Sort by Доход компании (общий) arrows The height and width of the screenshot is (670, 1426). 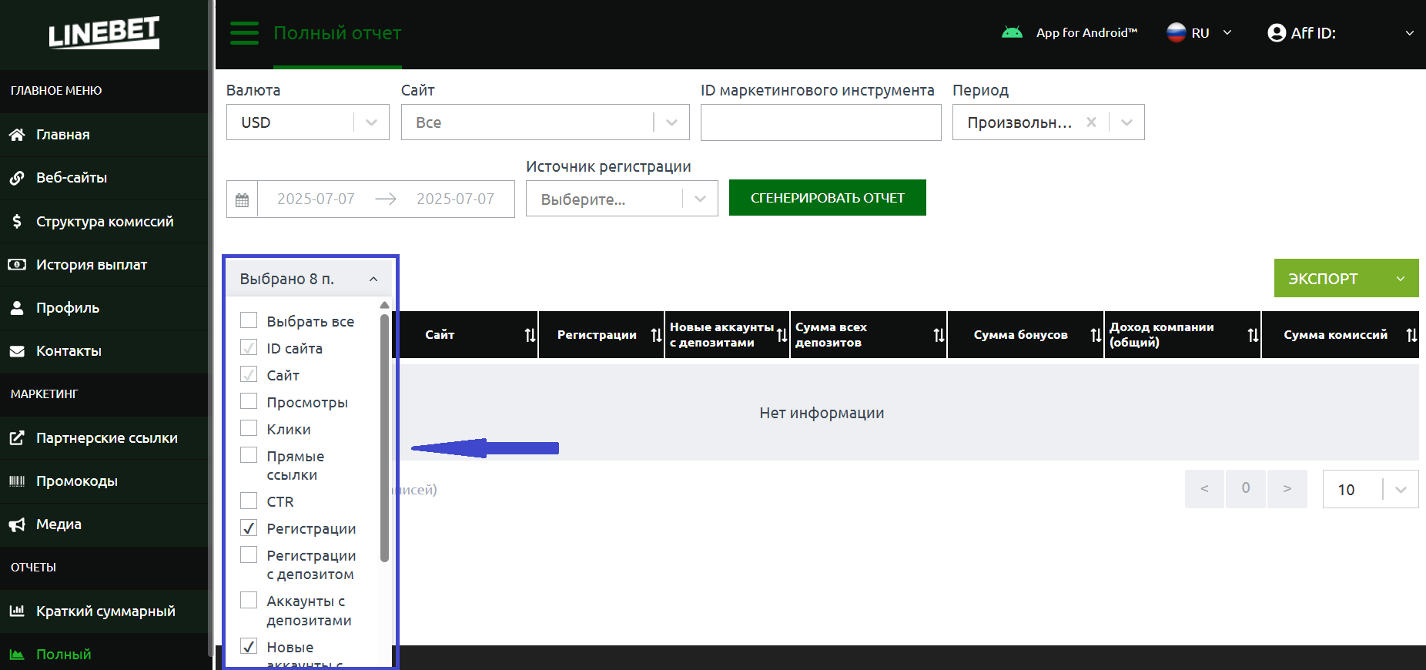[1253, 335]
